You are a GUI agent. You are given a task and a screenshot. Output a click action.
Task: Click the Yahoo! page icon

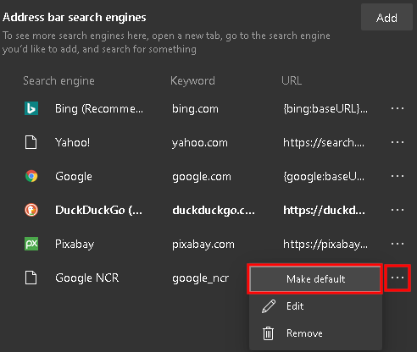pyautogui.click(x=31, y=142)
